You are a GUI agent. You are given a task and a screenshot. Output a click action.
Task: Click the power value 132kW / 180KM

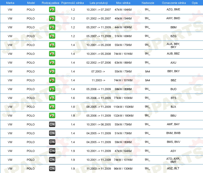124,116
